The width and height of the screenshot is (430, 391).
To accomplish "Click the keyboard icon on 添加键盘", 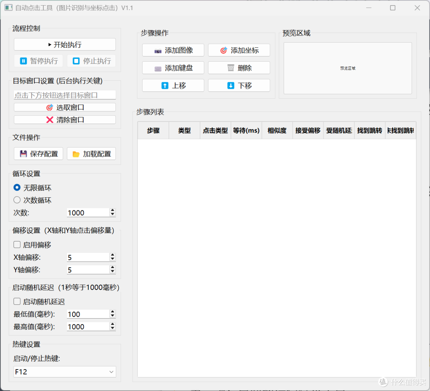I will point(158,68).
